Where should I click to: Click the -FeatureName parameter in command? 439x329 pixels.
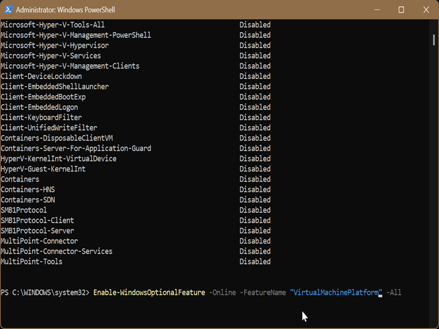(x=263, y=293)
